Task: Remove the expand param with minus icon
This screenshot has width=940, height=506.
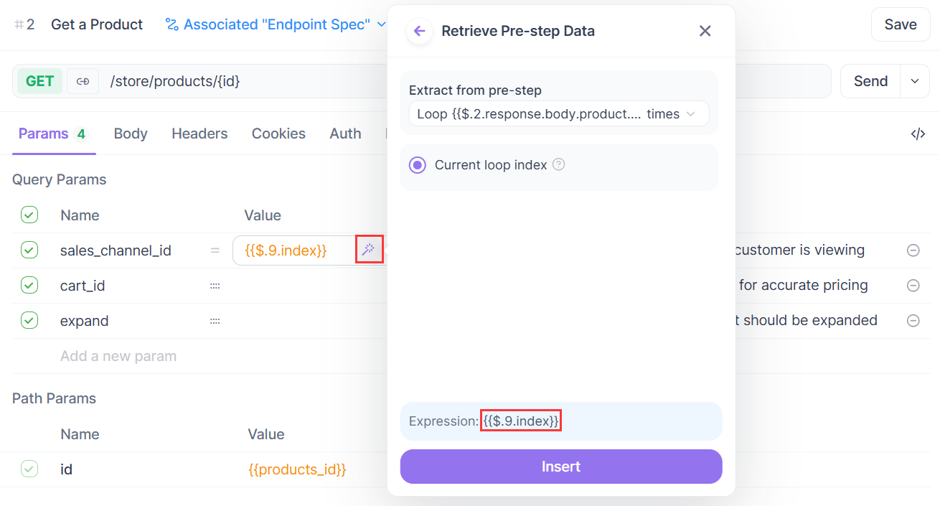Action: pyautogui.click(x=913, y=321)
